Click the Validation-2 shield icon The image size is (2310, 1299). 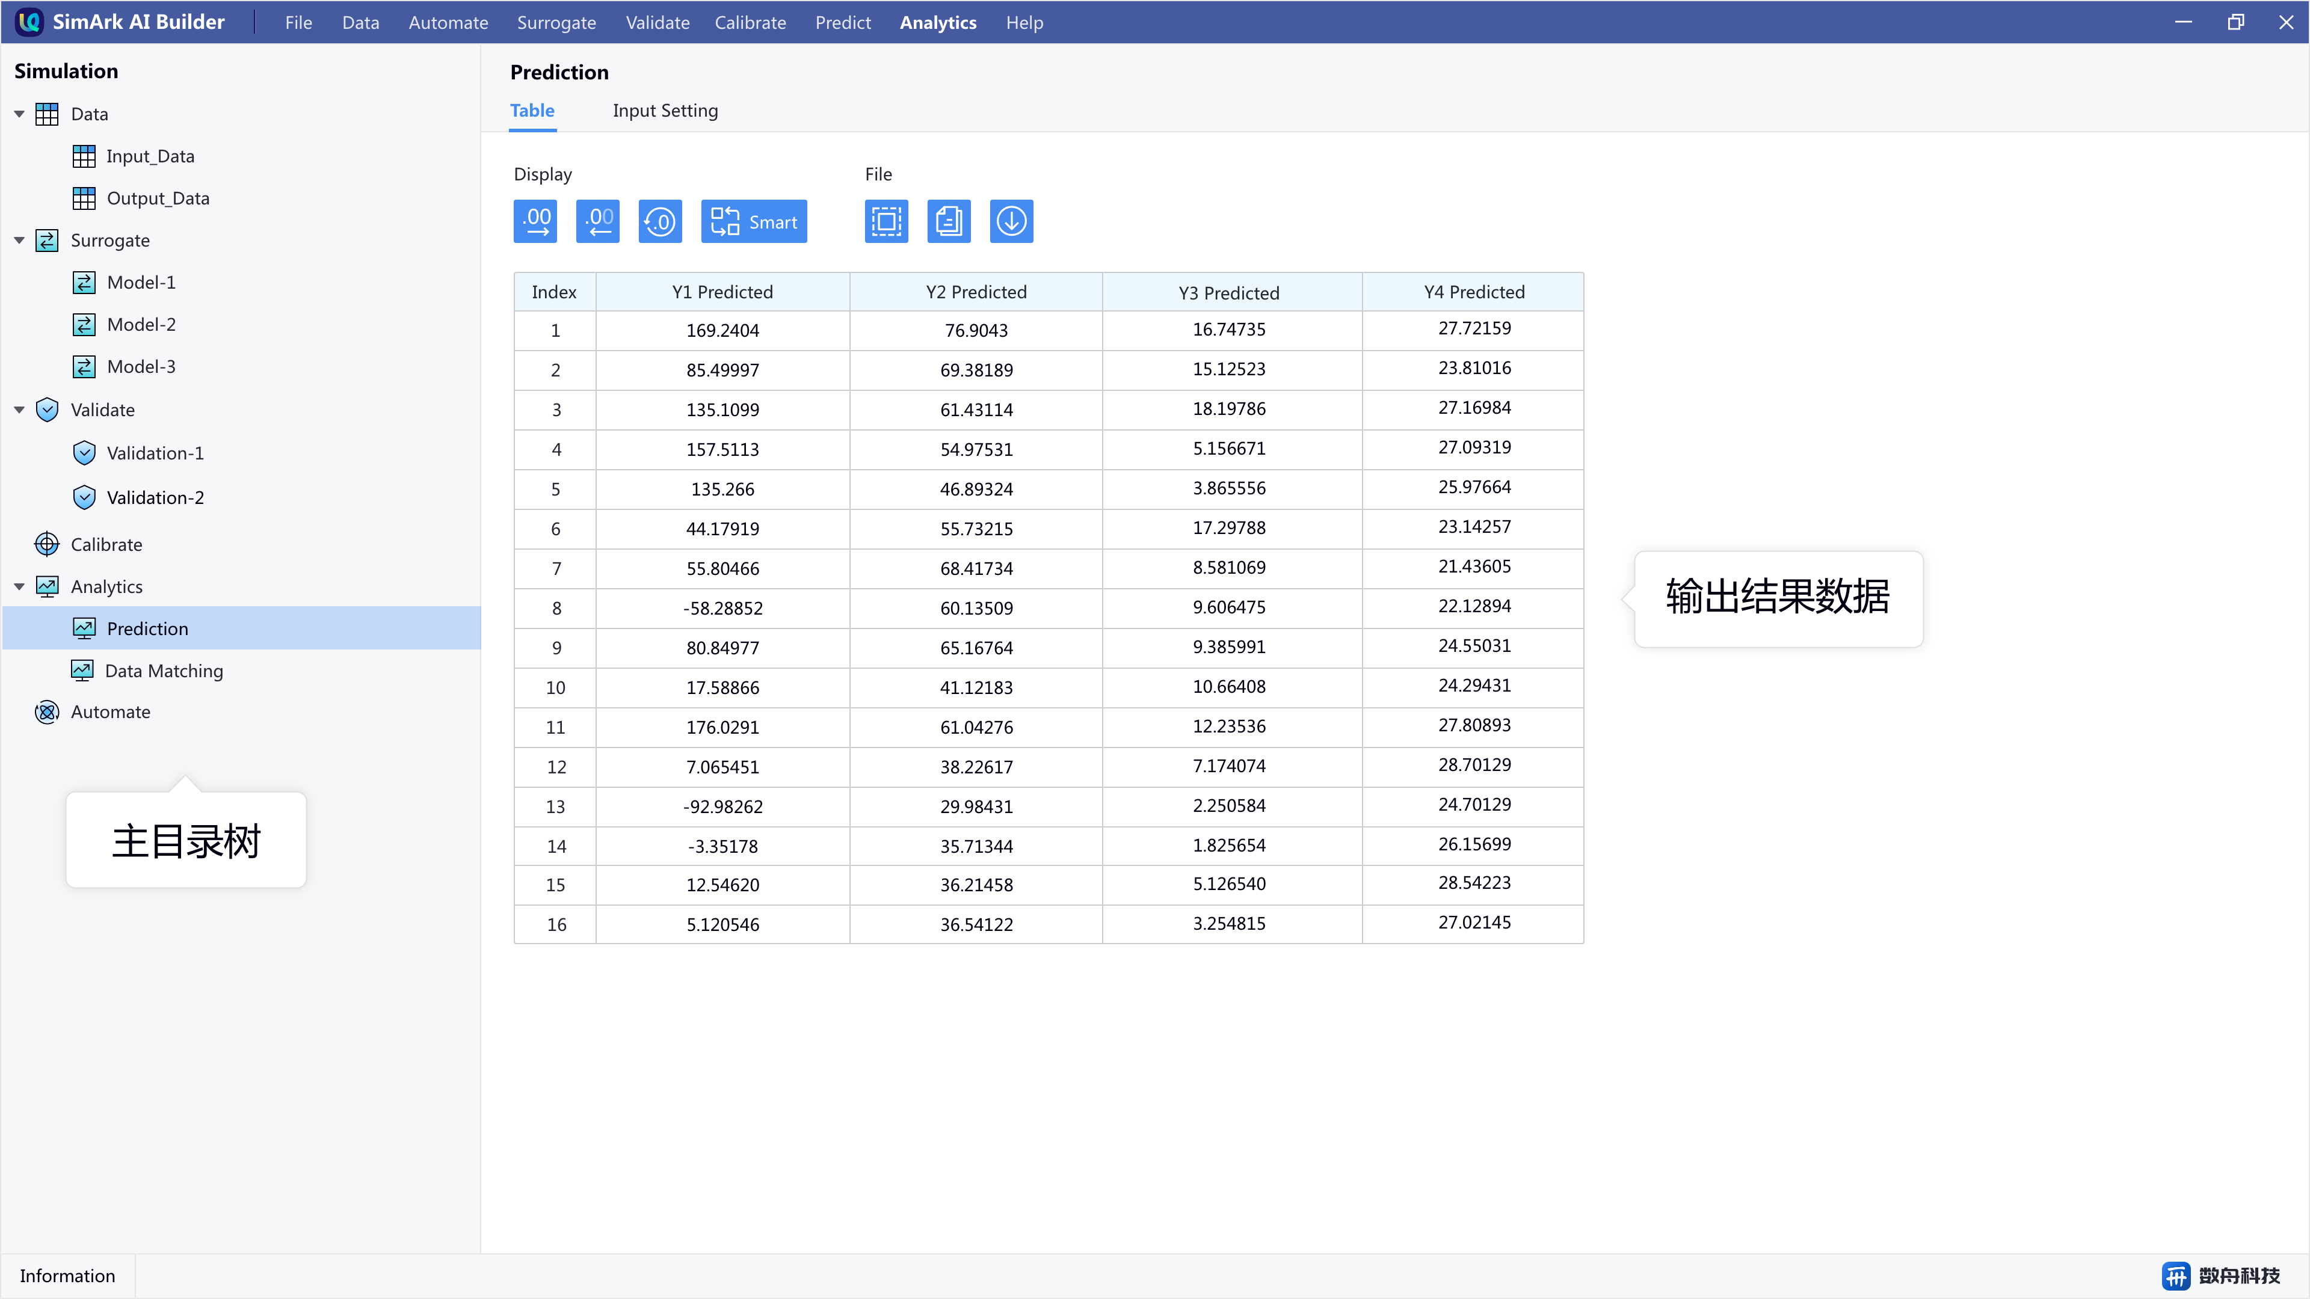[x=84, y=497]
